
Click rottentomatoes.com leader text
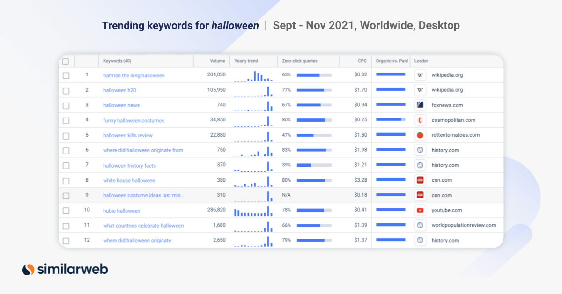click(x=456, y=135)
